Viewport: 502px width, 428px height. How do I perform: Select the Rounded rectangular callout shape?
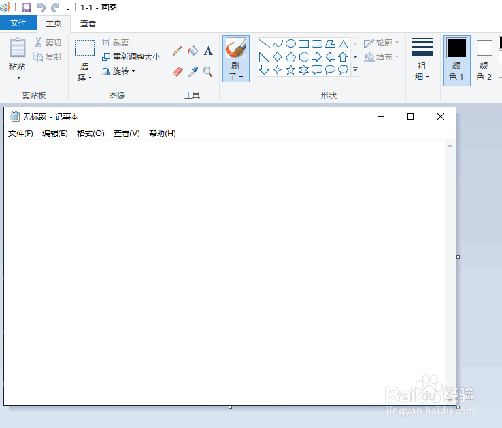(317, 69)
